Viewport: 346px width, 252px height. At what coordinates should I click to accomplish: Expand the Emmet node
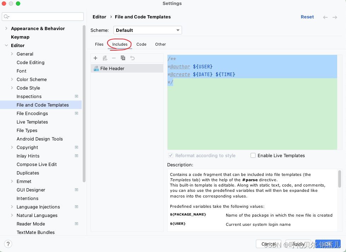[x=12, y=182]
